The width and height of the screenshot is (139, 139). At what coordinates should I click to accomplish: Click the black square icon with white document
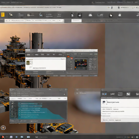(x=80, y=15)
